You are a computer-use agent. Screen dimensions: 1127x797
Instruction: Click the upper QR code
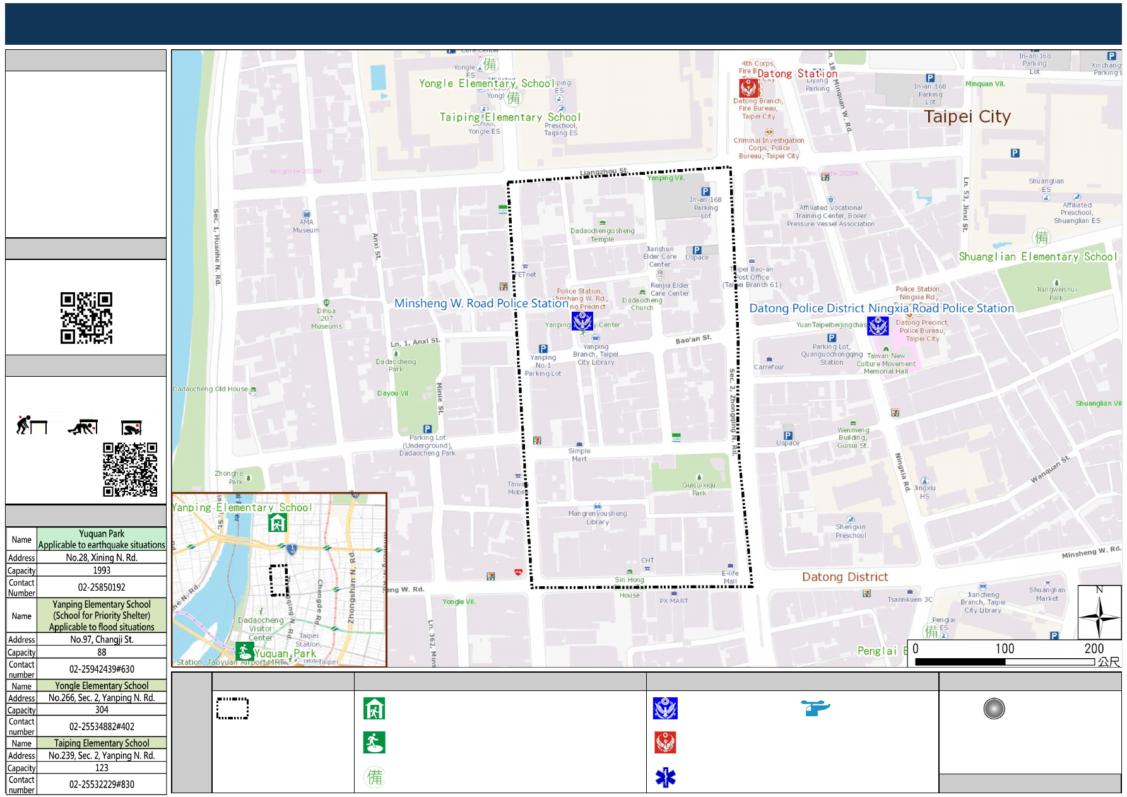(86, 317)
